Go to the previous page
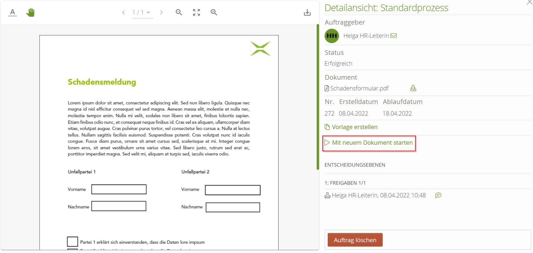Screen dimensions: 533x253 (x=123, y=12)
